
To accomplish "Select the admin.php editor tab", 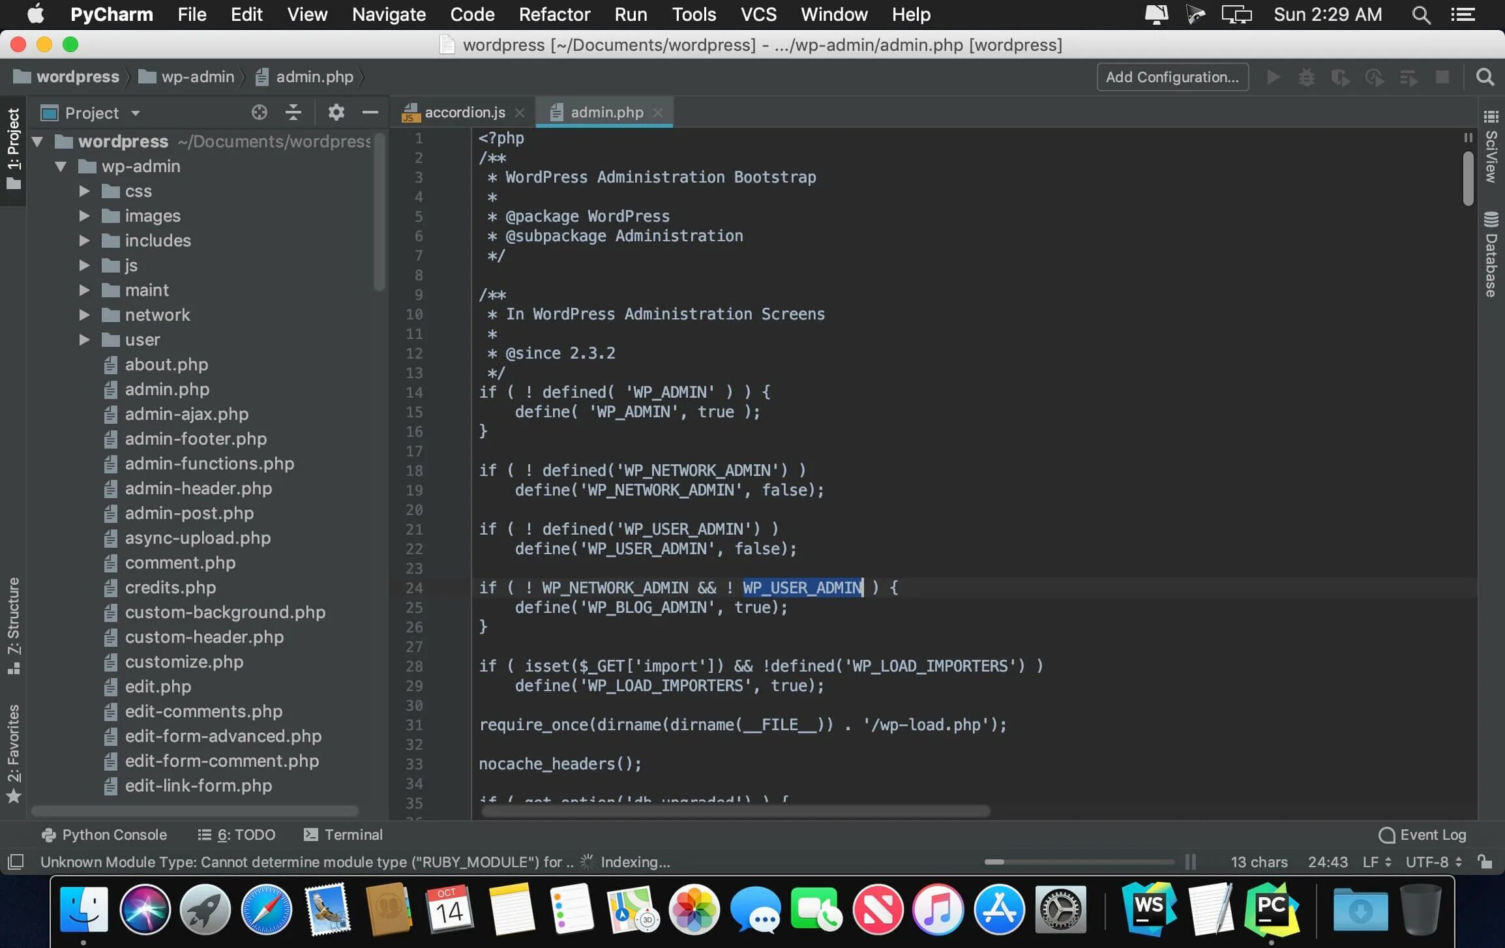I will (x=606, y=111).
